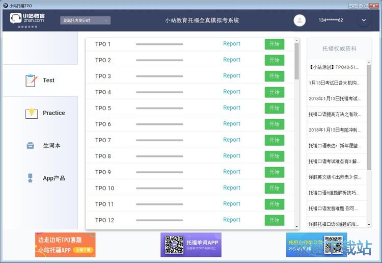View the TPO 4 Report
Image resolution: width=382 pixels, height=263 pixels.
tap(231, 92)
